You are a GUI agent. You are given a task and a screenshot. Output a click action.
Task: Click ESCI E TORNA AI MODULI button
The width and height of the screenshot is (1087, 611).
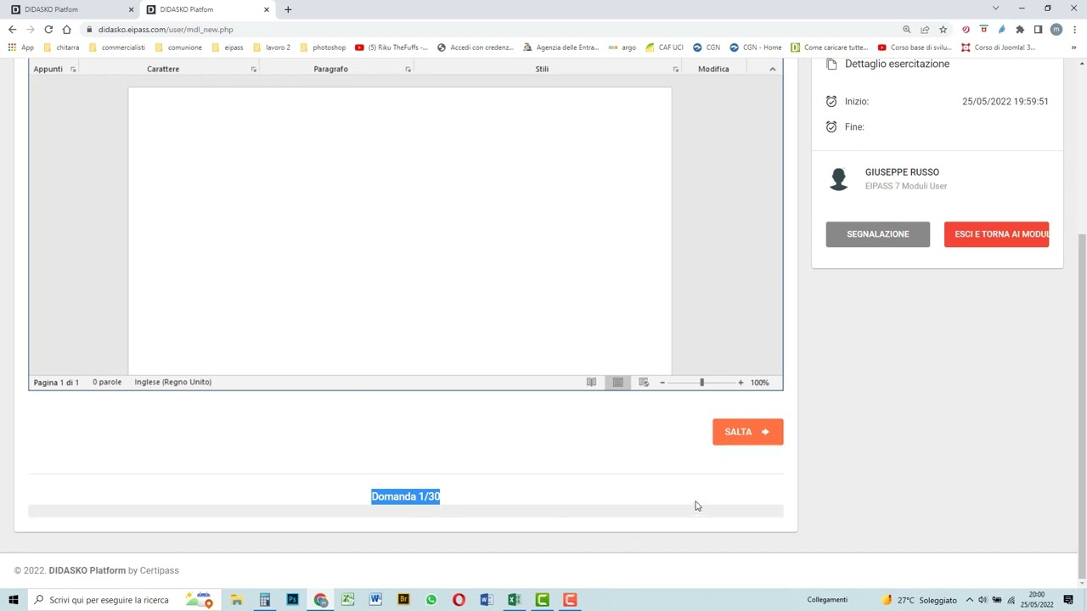[x=996, y=234]
